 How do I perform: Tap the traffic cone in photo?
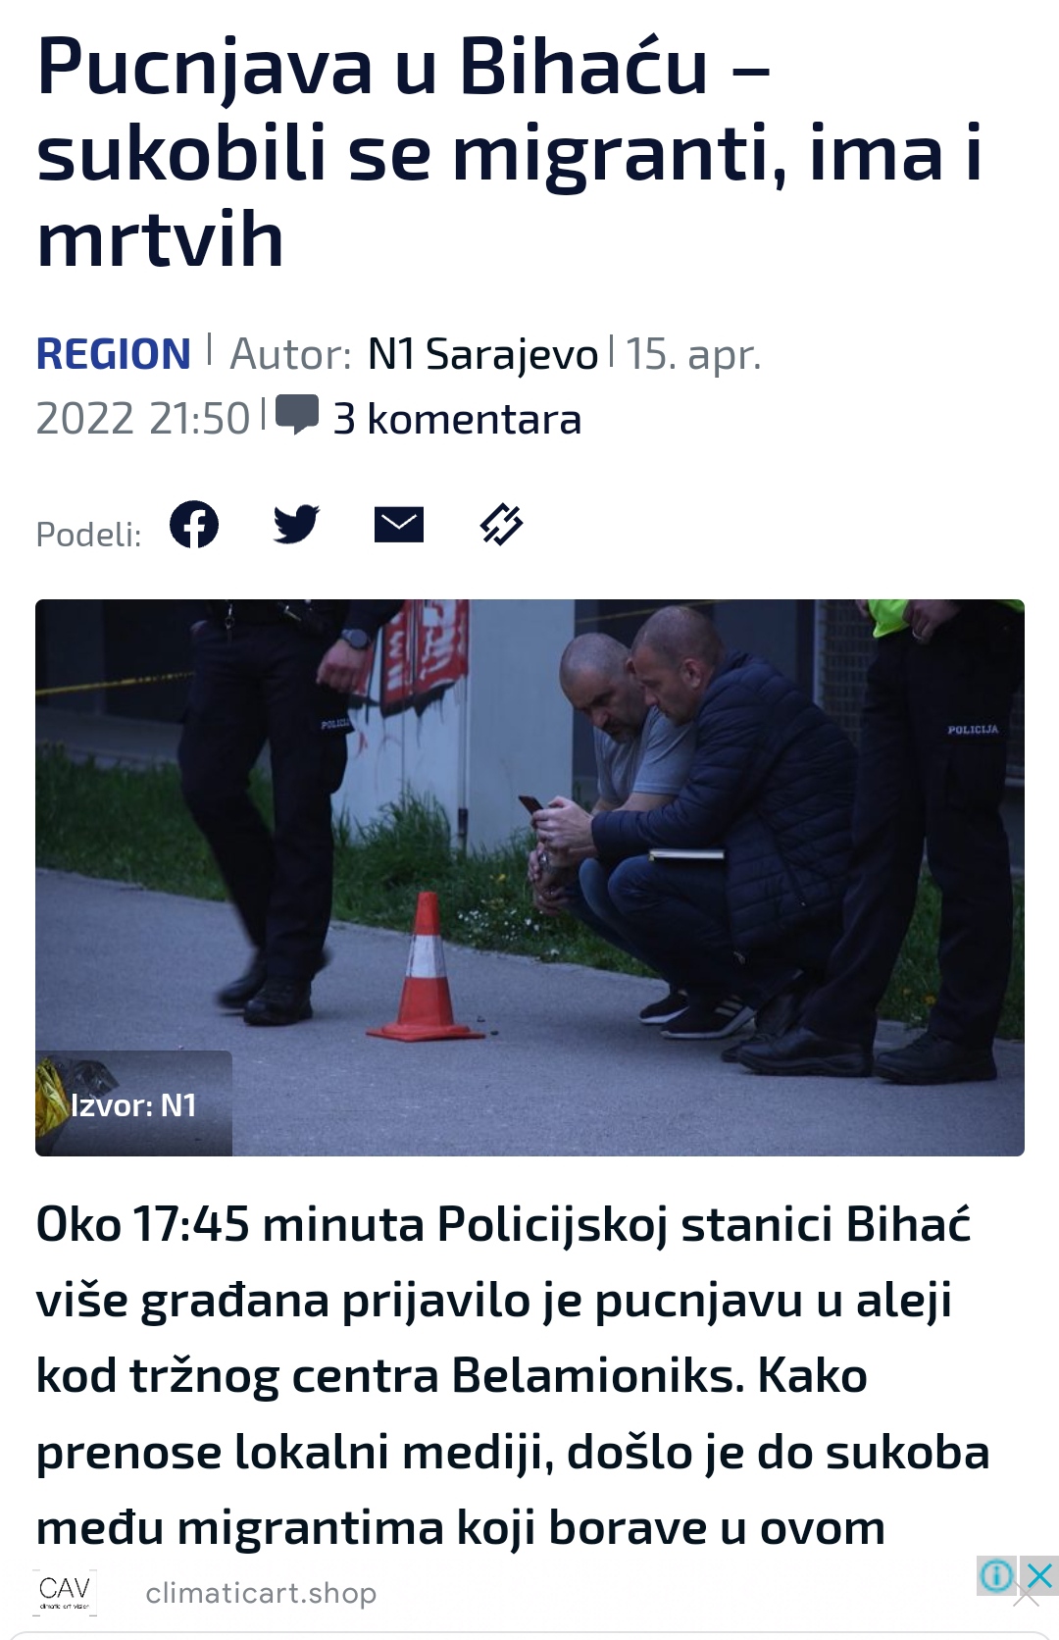(426, 967)
